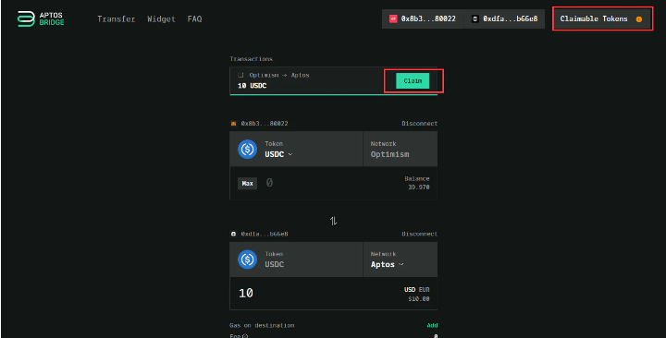Screen dimensions: 666x338
Task: Open the Aptos network dropdown
Action: (x=387, y=264)
